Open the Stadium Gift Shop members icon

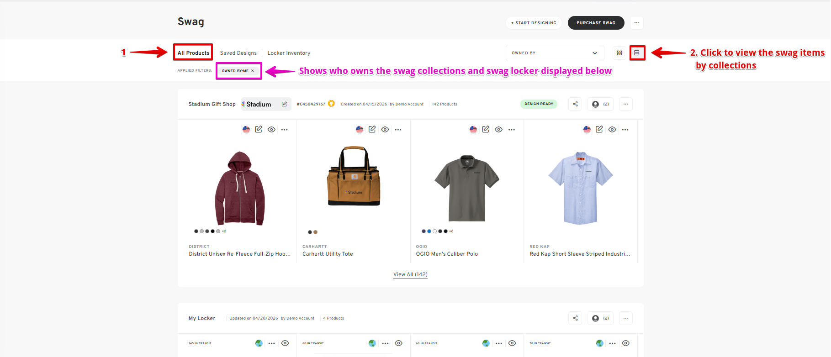[x=600, y=104]
